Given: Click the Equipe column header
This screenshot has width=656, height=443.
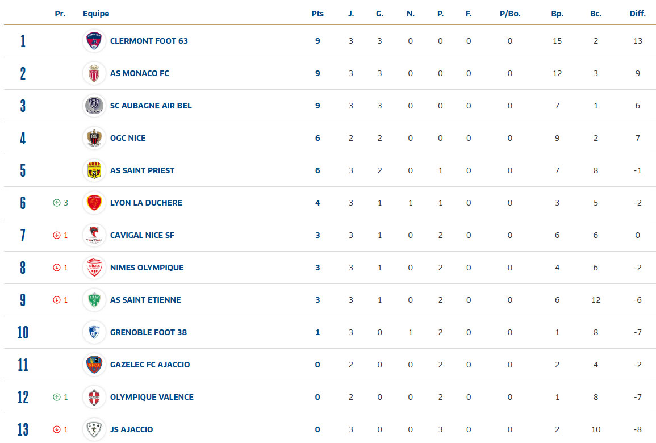Looking at the screenshot, I should [x=96, y=14].
